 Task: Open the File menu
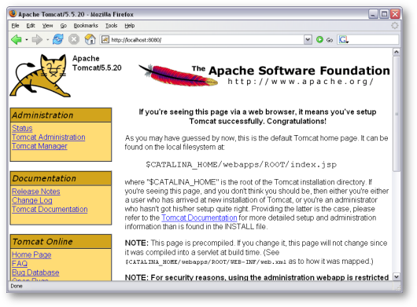coord(15,25)
